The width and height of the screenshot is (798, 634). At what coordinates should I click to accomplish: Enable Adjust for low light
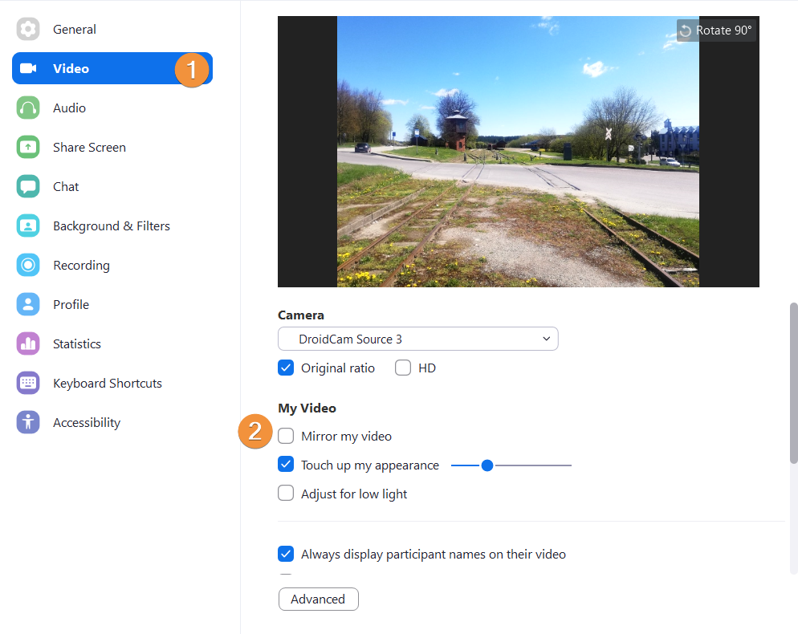(x=286, y=494)
